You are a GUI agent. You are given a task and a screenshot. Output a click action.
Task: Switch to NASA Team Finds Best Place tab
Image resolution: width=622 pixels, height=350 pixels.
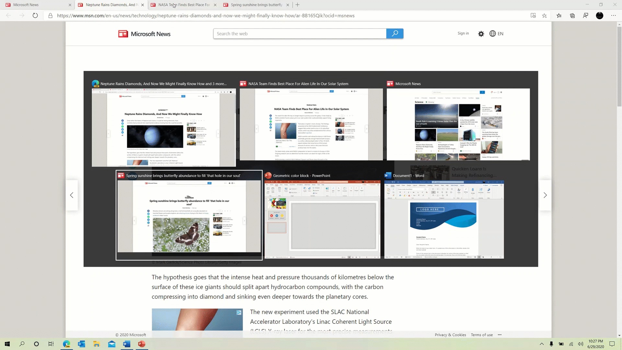coord(184,5)
